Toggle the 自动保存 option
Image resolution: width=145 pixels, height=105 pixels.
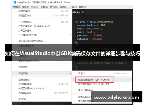[x=42, y=67]
